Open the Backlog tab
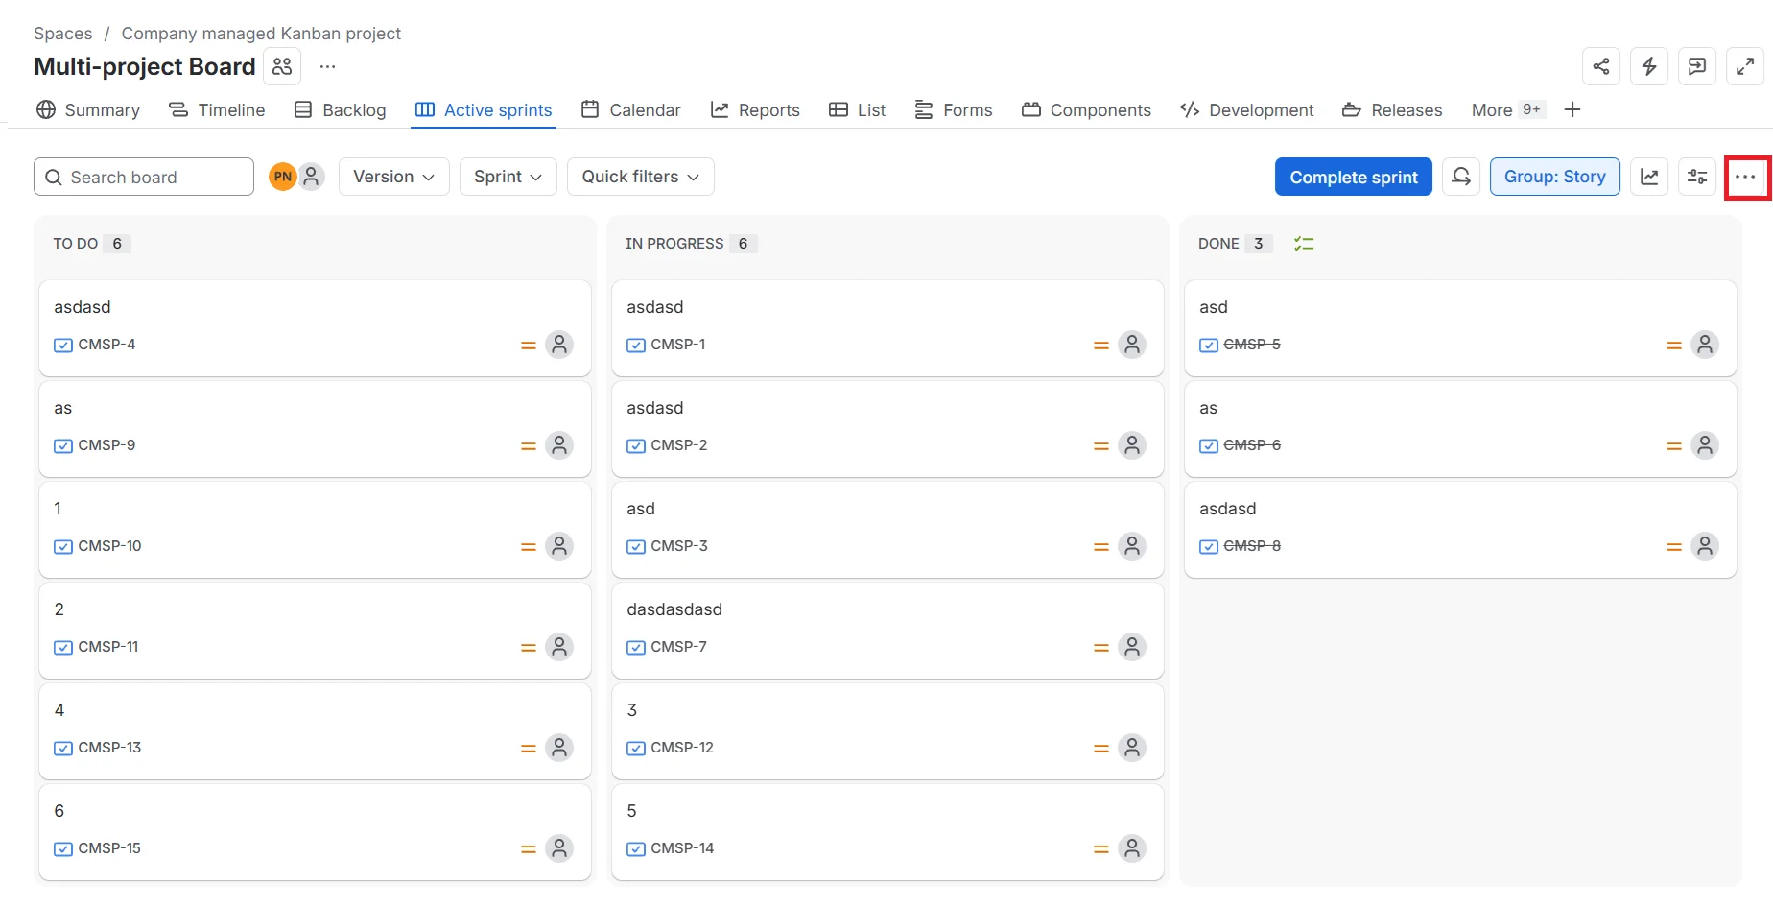The width and height of the screenshot is (1773, 907). coord(340,110)
